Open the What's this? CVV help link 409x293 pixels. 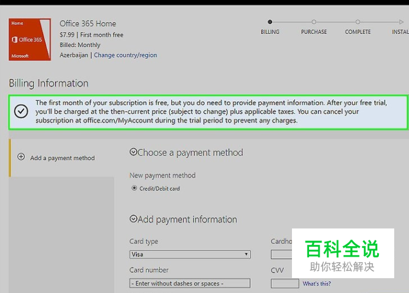click(x=317, y=284)
